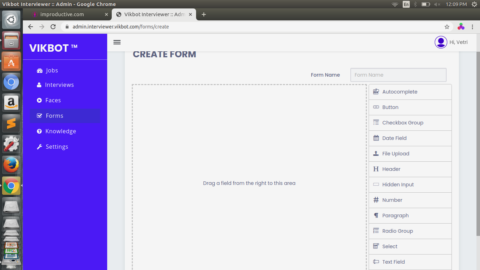Click the Paragraph pilcrow icon
This screenshot has height=270, width=480.
(x=376, y=216)
